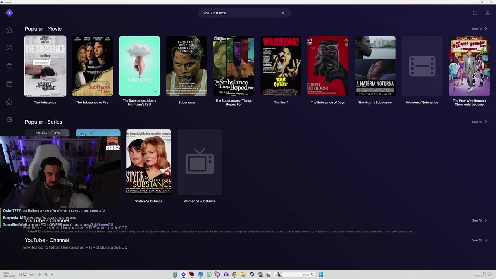The height and width of the screenshot is (279, 496).
Task: Open The Substance movie poster
Action: coord(45,66)
